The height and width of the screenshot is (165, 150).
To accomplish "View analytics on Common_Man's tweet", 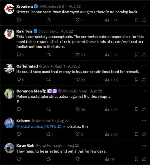I will (111, 109).
